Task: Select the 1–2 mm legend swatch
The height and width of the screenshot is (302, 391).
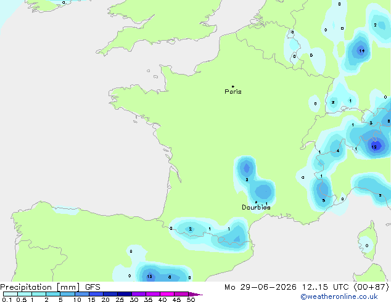Action: pos(39,294)
